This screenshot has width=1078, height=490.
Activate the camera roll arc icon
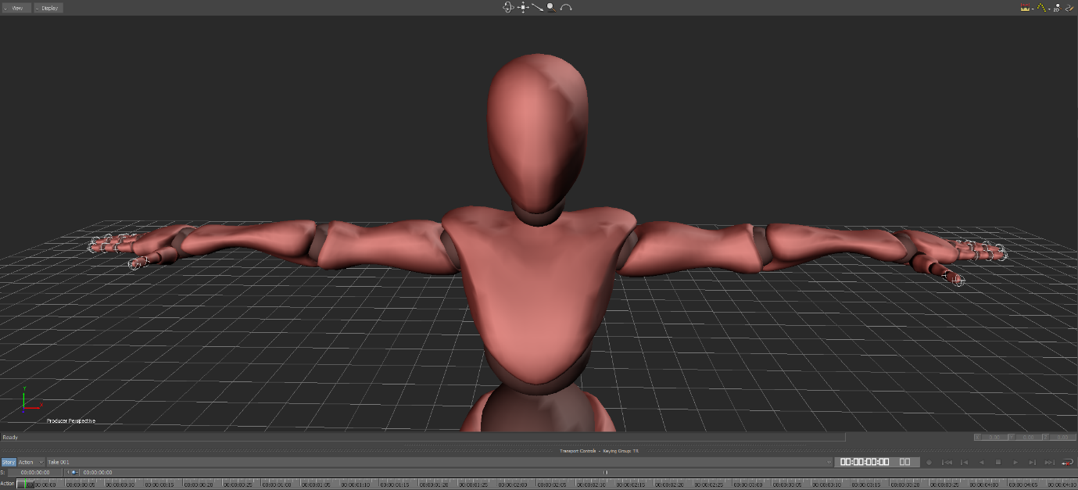[x=565, y=7]
